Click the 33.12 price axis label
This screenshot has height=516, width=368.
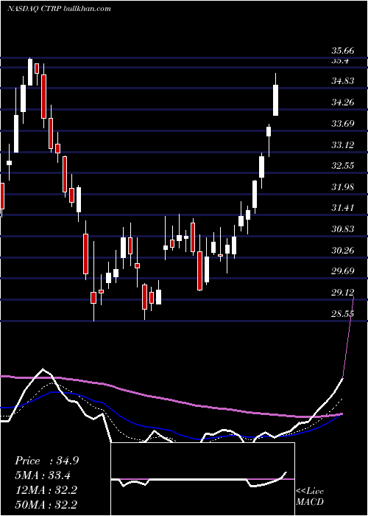(x=343, y=144)
